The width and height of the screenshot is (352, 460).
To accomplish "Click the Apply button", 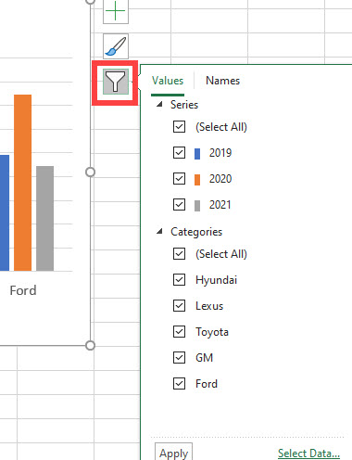I will (x=173, y=452).
